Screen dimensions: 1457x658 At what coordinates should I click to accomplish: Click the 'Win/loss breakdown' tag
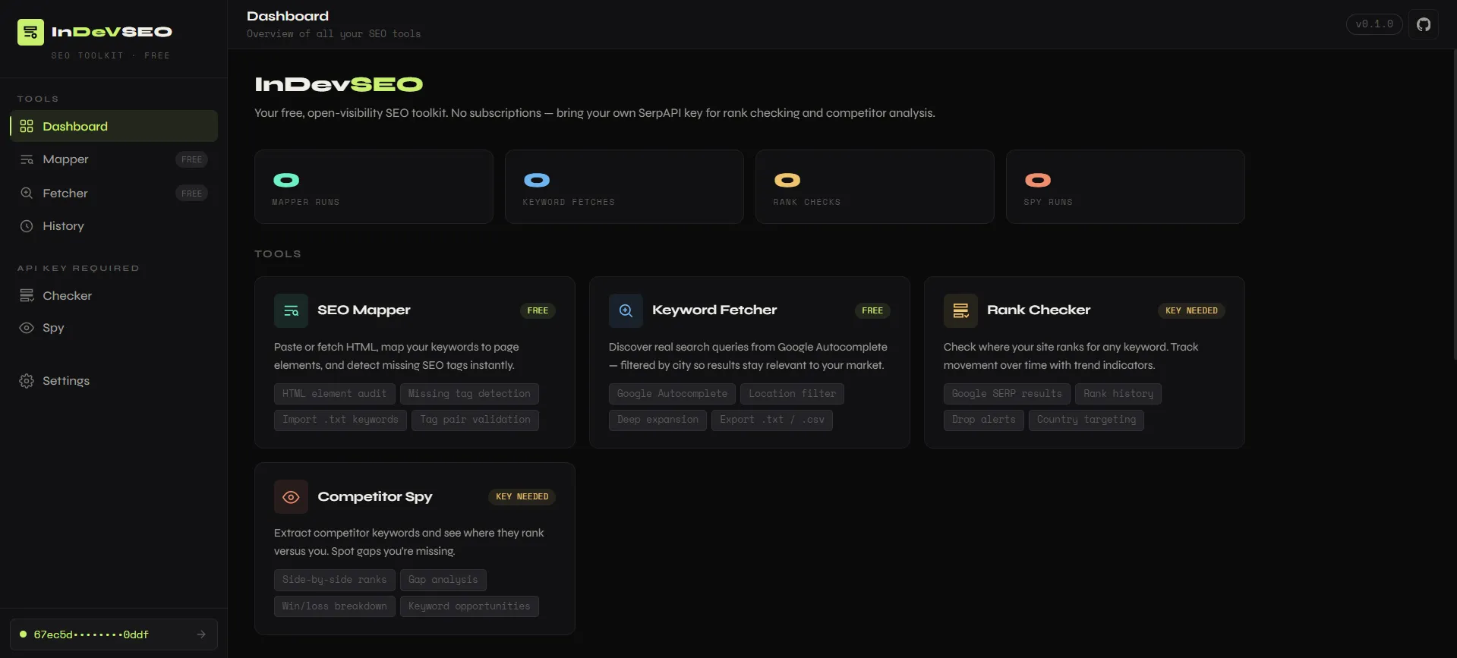335,606
